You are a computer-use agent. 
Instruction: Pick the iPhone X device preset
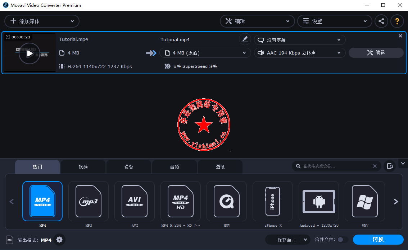pyautogui.click(x=273, y=201)
